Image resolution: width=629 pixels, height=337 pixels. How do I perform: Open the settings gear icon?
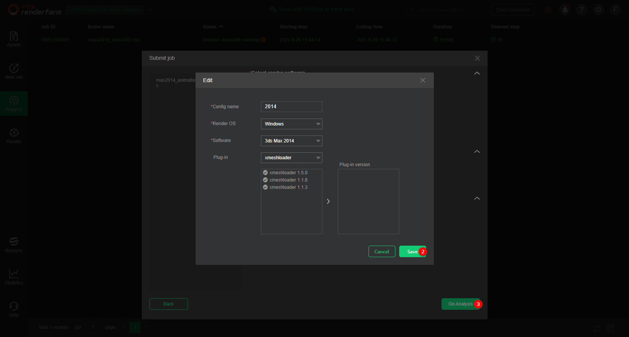[x=599, y=10]
